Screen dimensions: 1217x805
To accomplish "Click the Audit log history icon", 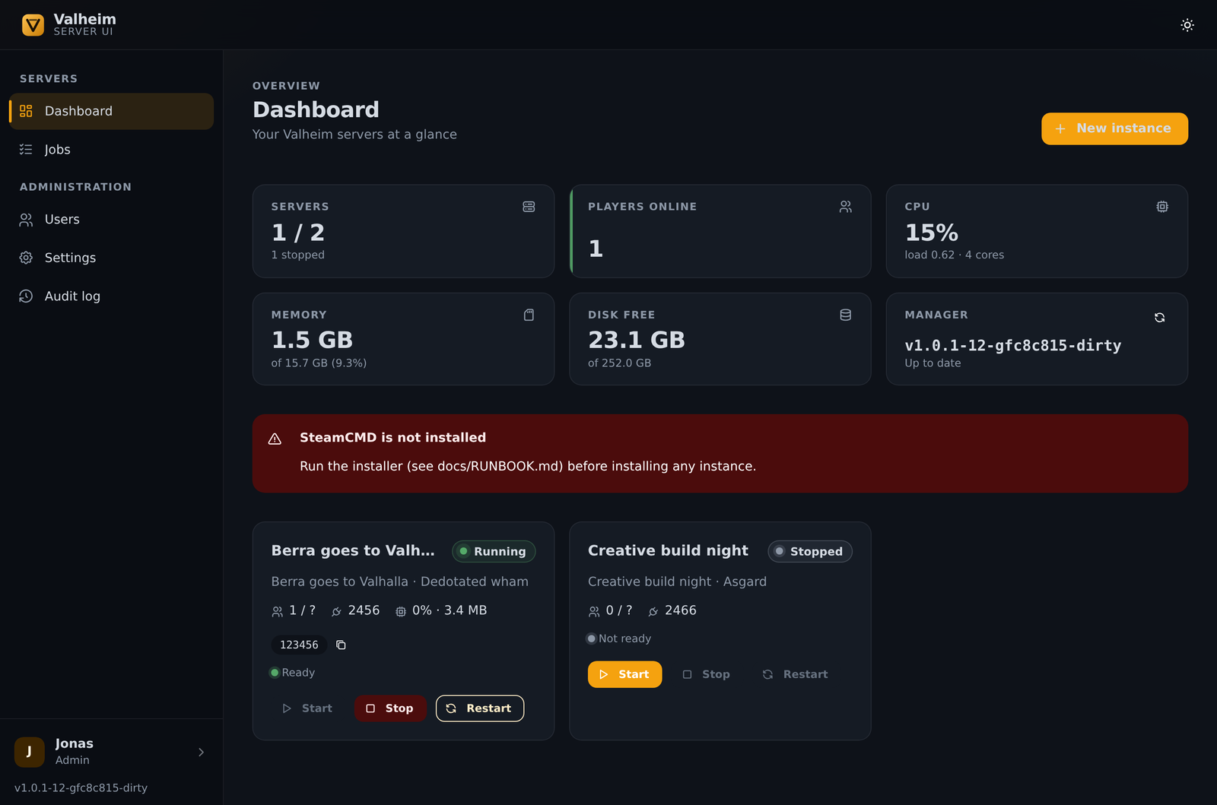I will (26, 296).
